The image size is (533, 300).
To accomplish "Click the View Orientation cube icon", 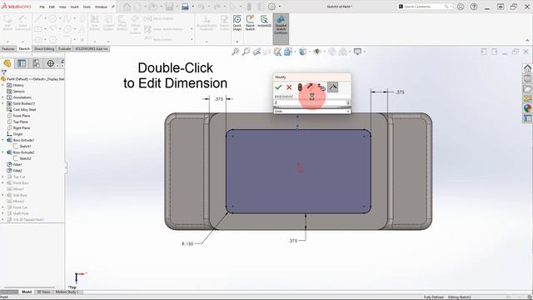I will [x=288, y=52].
